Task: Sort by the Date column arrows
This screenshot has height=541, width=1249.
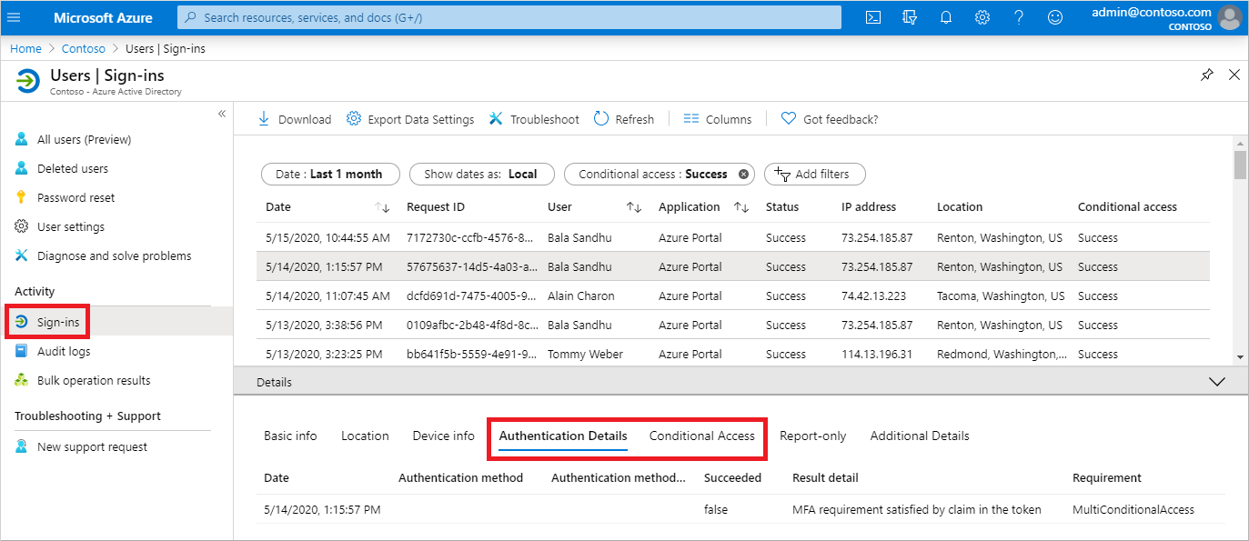Action: [x=382, y=207]
